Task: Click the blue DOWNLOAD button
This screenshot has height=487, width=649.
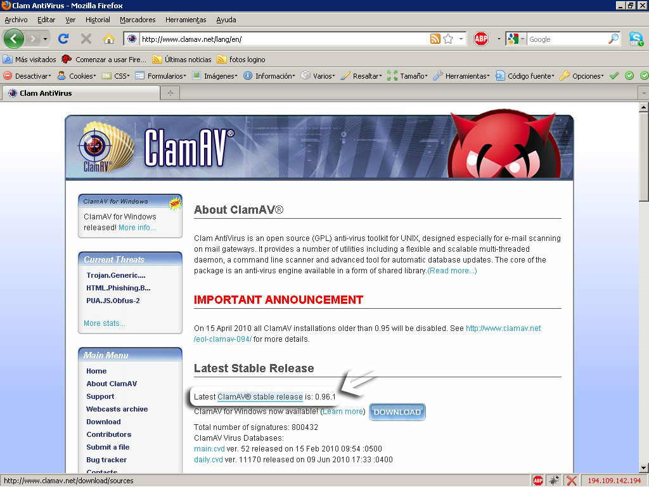Action: (x=397, y=412)
